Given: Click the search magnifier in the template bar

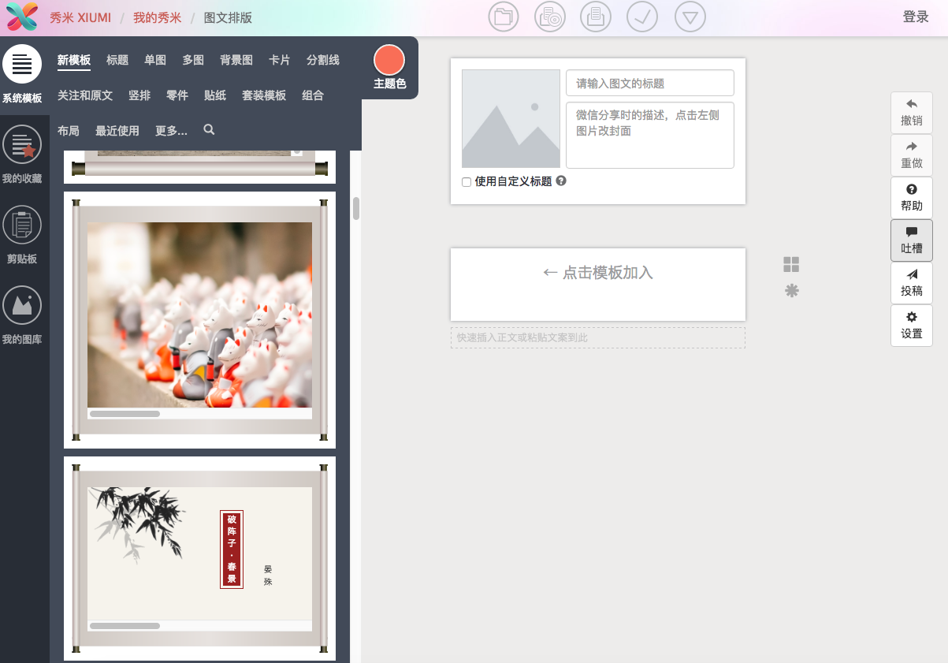Looking at the screenshot, I should point(208,131).
